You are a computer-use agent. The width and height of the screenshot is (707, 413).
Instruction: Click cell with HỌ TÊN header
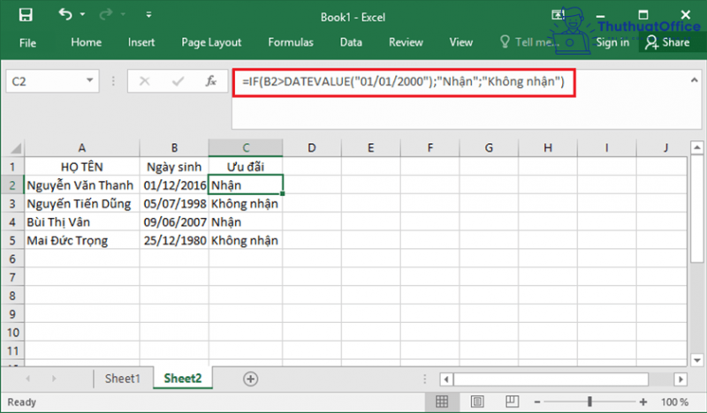82,167
